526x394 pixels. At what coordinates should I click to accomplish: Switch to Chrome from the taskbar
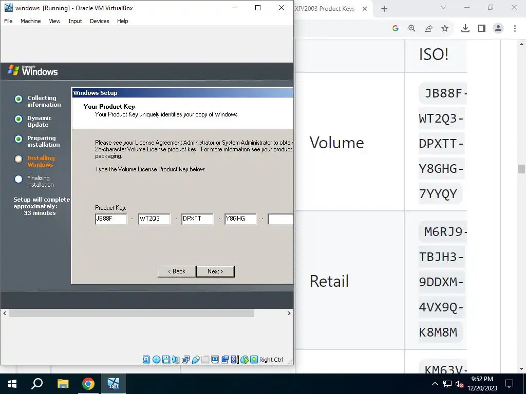88,384
